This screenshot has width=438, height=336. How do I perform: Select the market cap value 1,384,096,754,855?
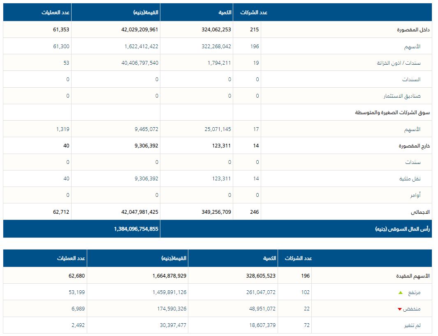pos(136,229)
